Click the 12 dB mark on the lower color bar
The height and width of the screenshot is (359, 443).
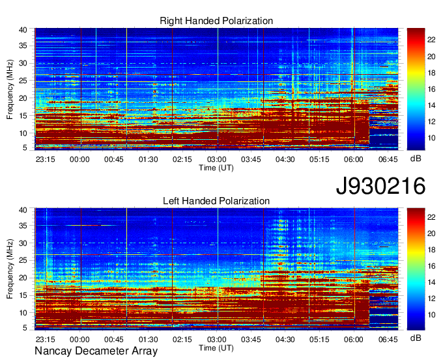[431, 299]
